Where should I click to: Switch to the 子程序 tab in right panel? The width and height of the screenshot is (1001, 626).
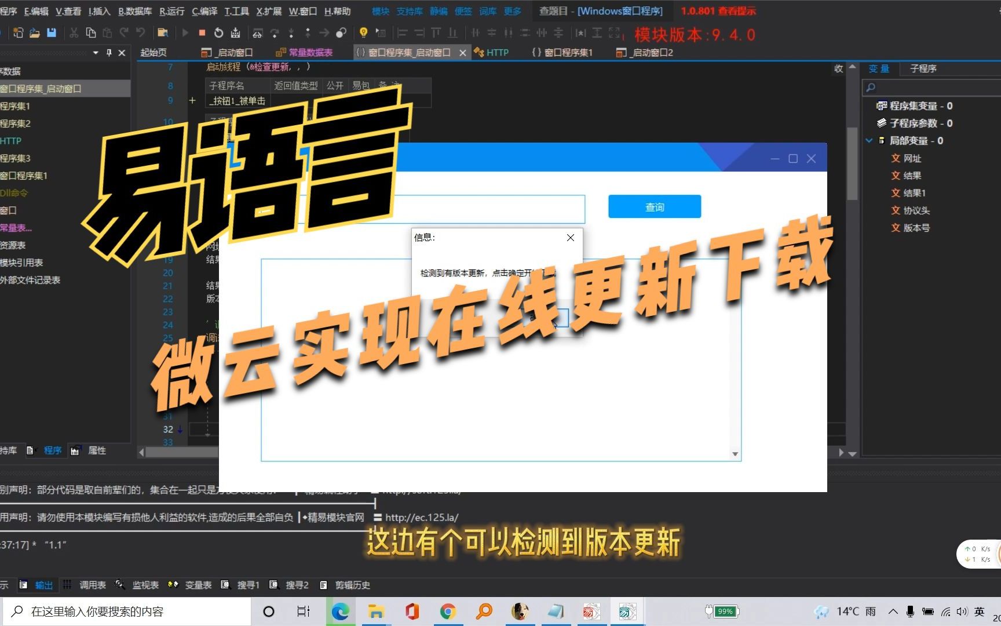point(923,68)
